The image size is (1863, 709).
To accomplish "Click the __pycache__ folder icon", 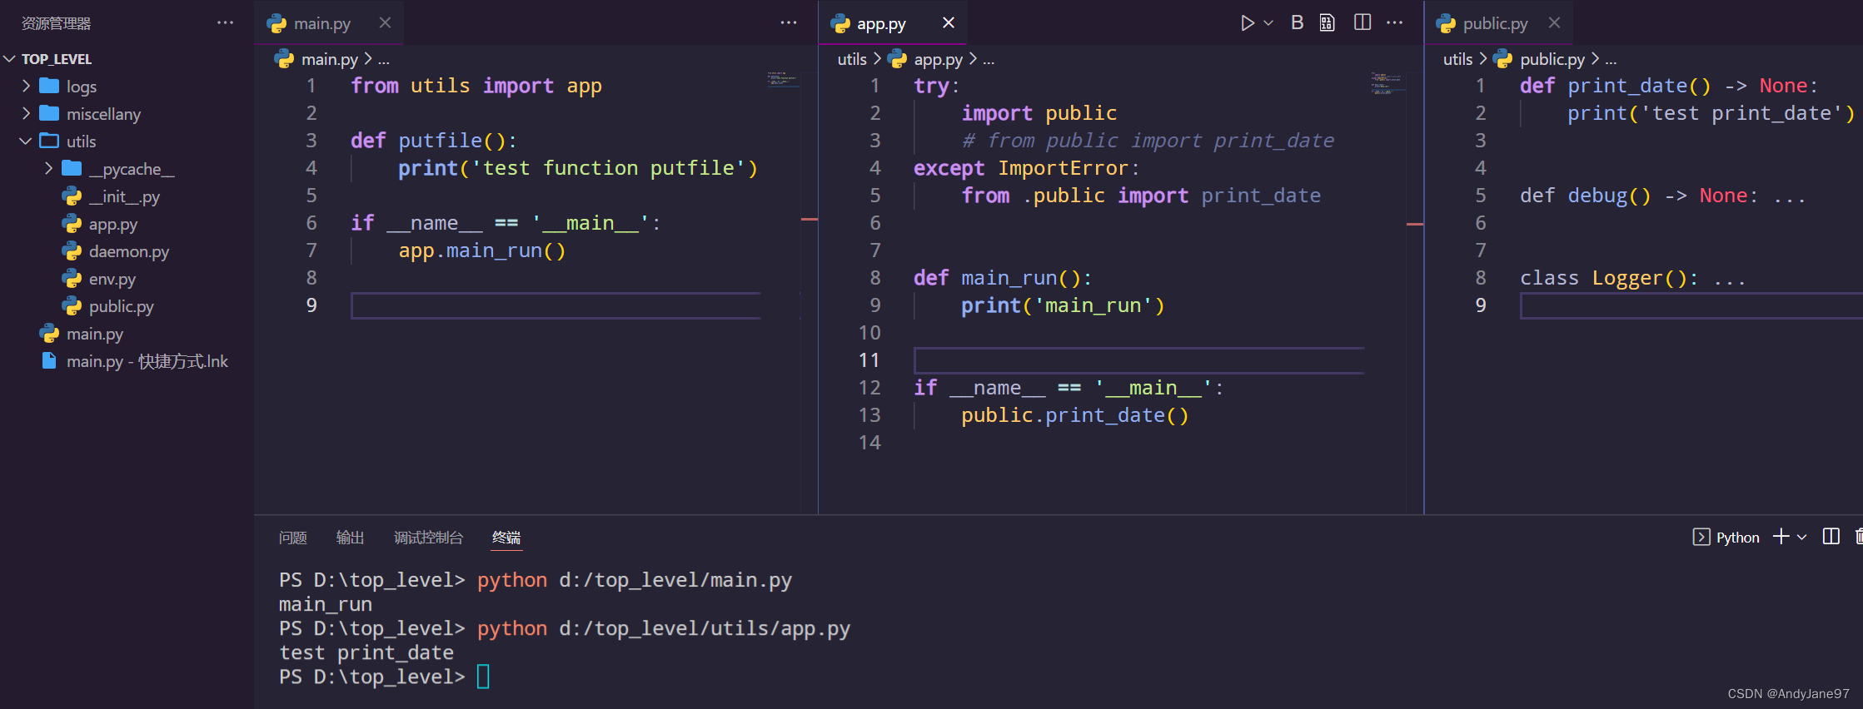I will pyautogui.click(x=72, y=168).
